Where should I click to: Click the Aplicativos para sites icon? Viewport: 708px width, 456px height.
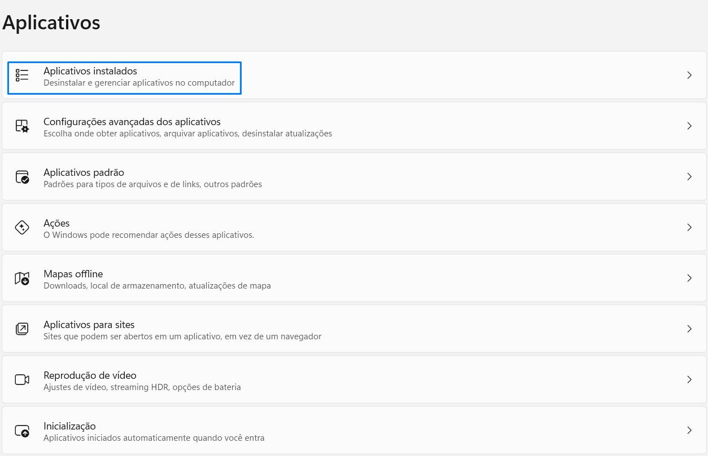click(x=22, y=329)
